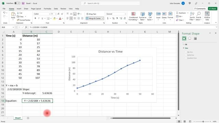Apply accounting dollar format
Image resolution: width=219 pixels, height=123 pixels.
tap(108, 18)
